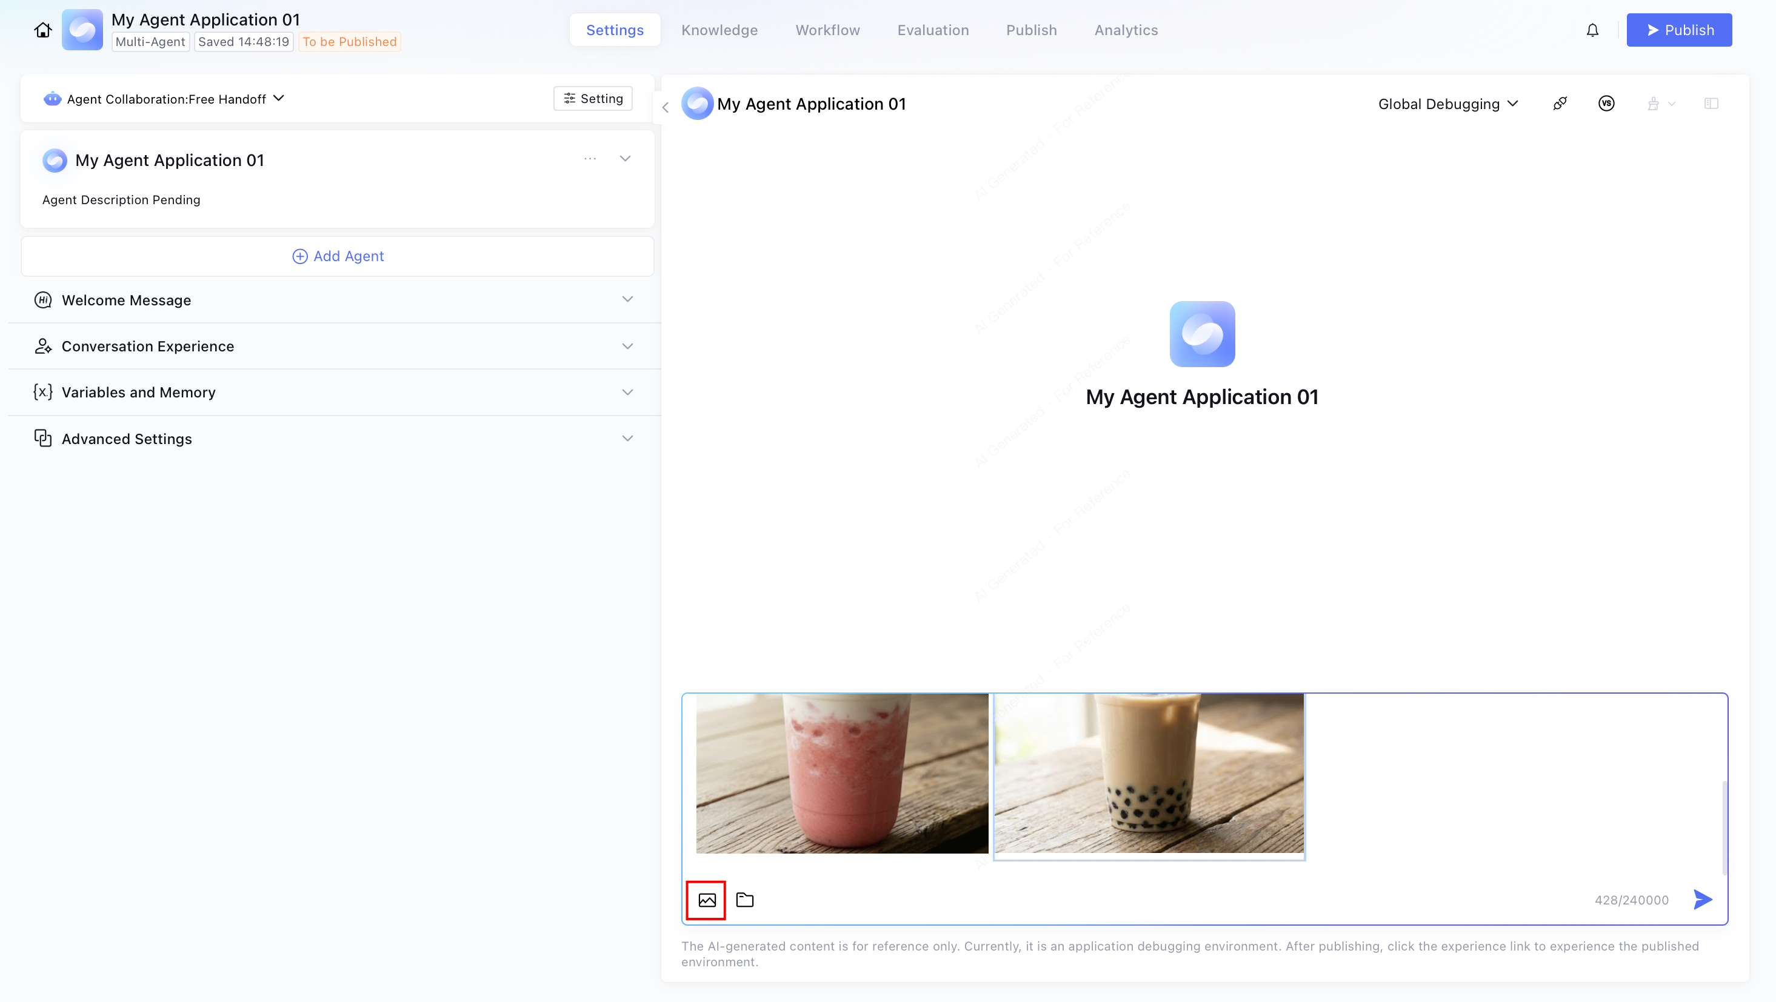
Task: Click the image upload icon
Action: (707, 900)
